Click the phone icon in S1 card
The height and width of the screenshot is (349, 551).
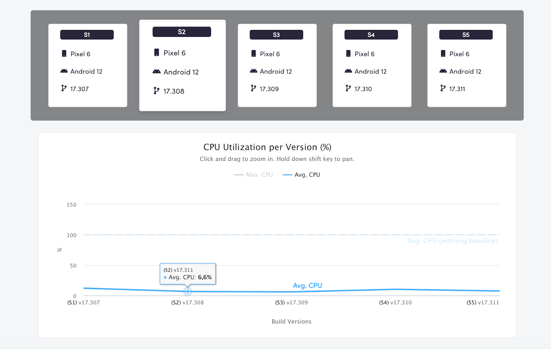(x=64, y=54)
